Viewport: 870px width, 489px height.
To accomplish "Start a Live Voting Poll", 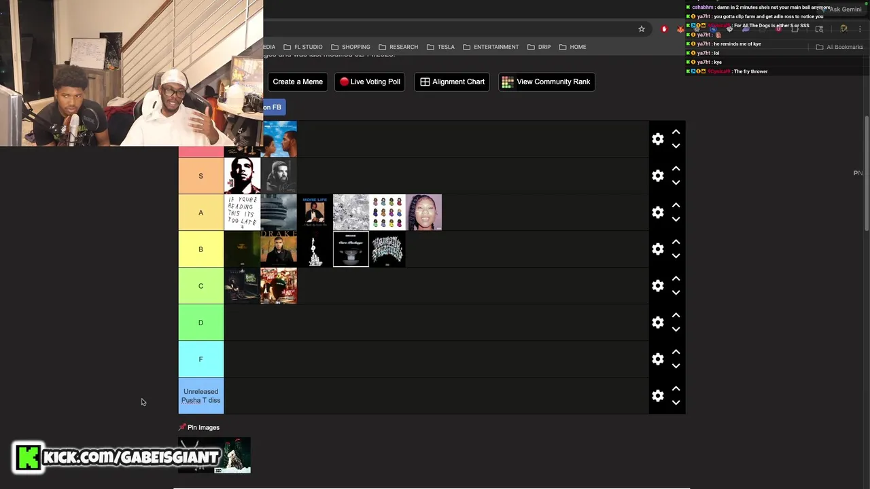I will (370, 81).
